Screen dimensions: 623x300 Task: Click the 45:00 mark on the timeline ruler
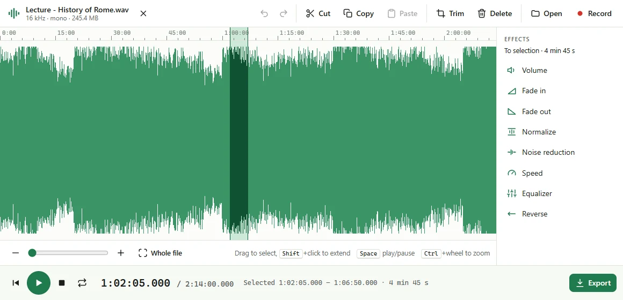pyautogui.click(x=177, y=33)
